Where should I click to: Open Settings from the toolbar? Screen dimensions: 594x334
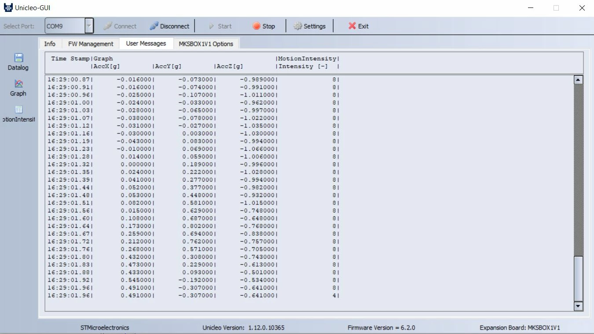[309, 26]
